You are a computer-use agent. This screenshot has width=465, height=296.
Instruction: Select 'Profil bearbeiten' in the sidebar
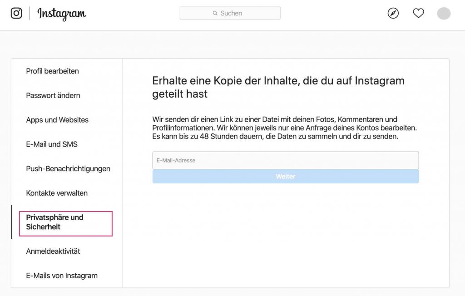[x=53, y=71]
